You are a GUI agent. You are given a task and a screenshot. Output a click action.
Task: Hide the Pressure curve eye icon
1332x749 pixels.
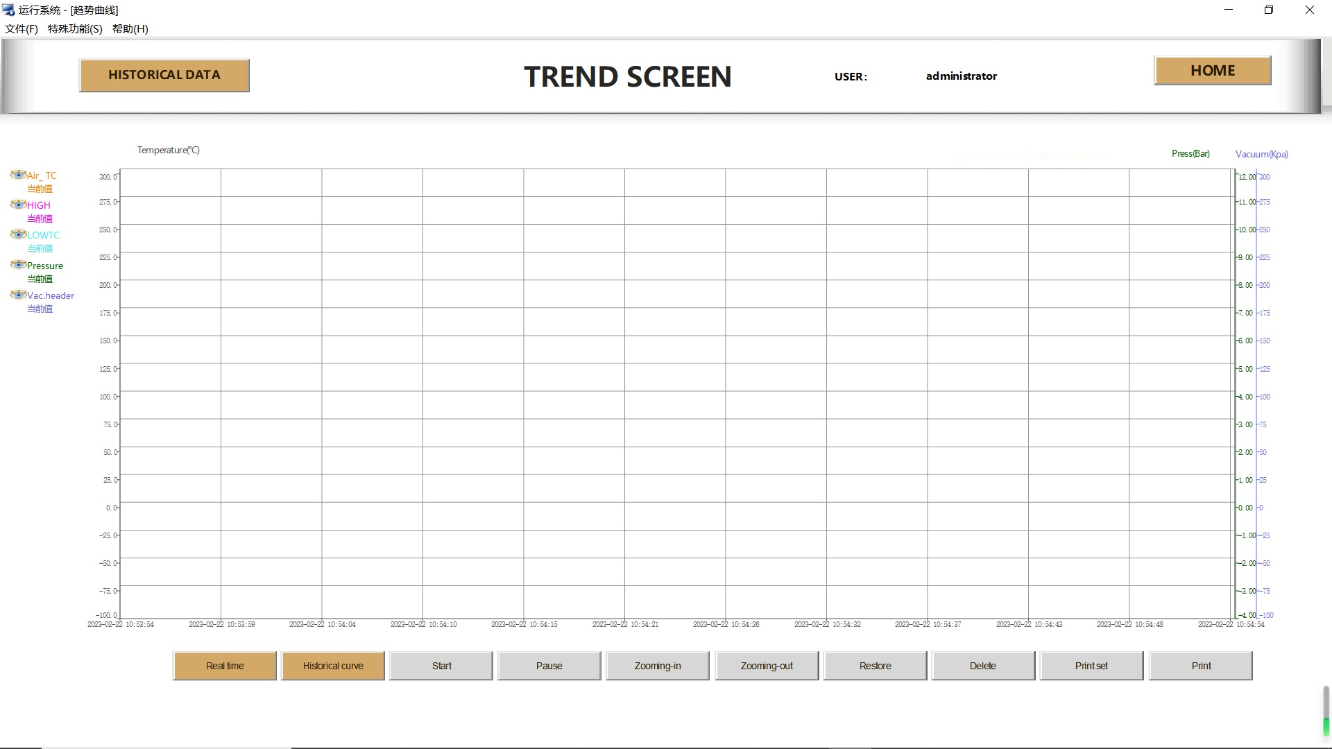click(18, 265)
